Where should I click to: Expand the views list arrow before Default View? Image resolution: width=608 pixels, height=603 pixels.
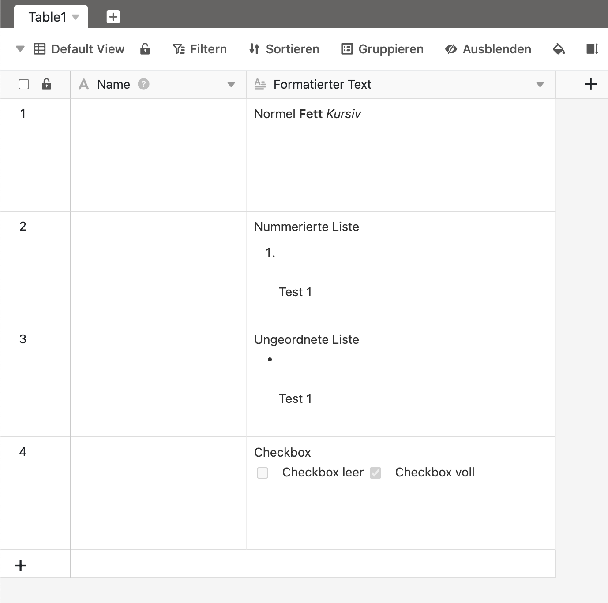point(20,49)
